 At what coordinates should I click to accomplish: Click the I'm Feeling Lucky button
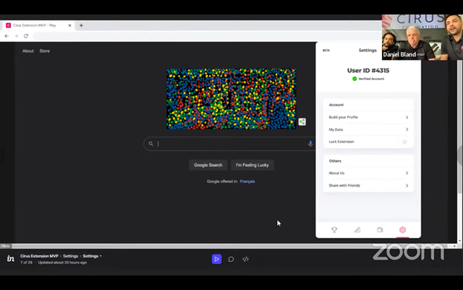click(252, 165)
